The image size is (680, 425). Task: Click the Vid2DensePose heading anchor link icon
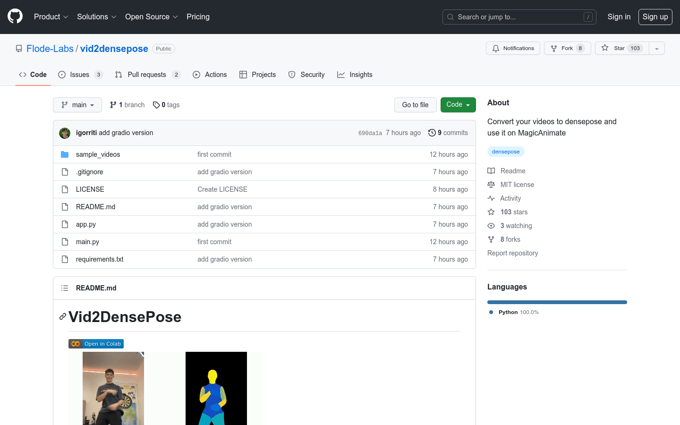coord(62,317)
